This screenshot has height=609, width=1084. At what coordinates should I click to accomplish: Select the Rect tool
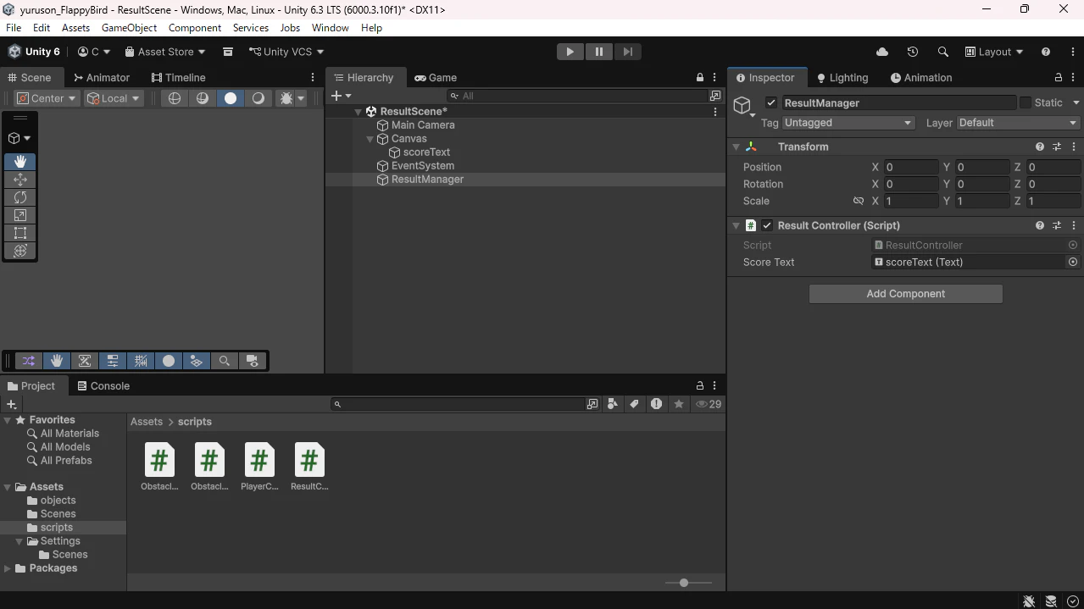tap(20, 233)
